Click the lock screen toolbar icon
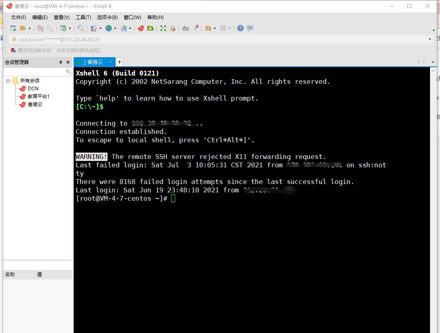This screenshot has height=333, width=440. 173,28
